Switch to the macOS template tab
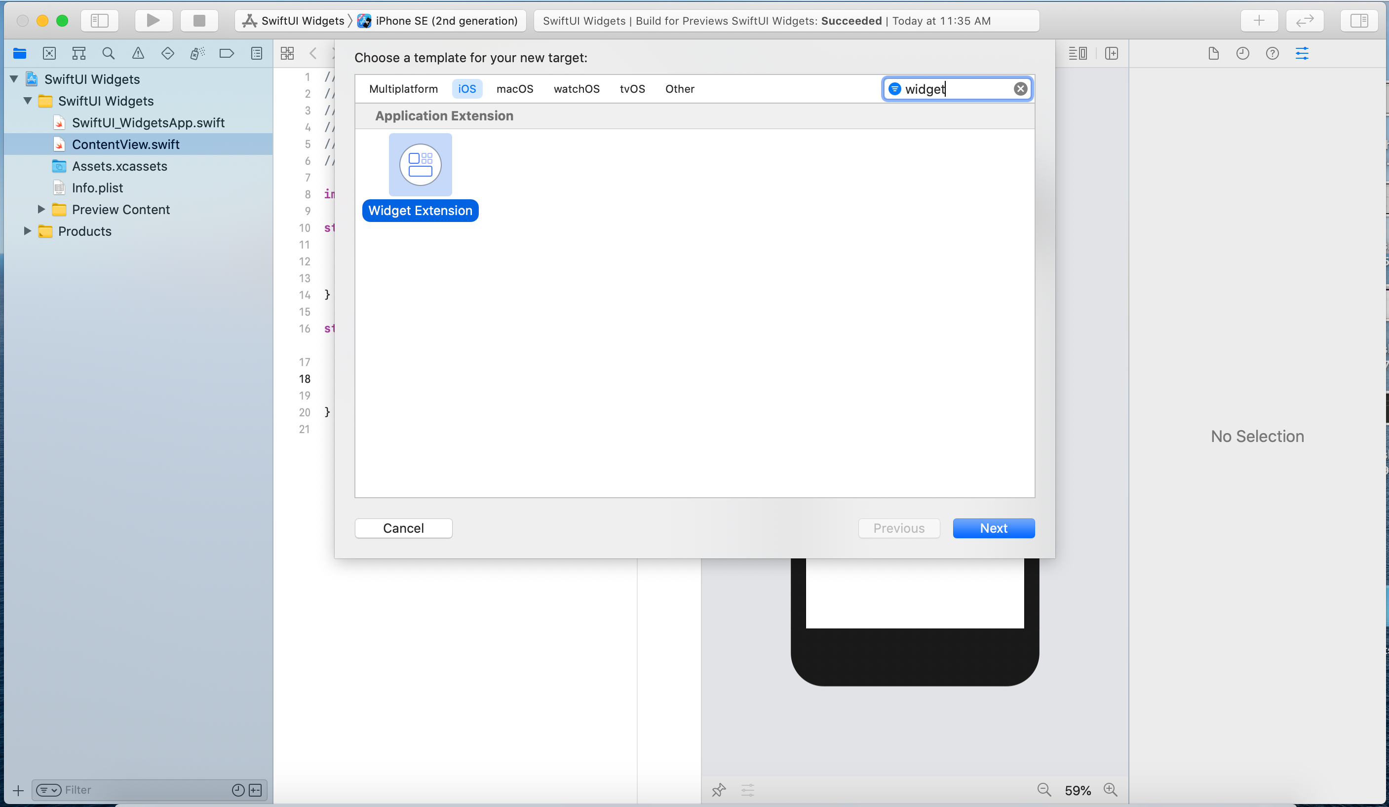 [514, 89]
